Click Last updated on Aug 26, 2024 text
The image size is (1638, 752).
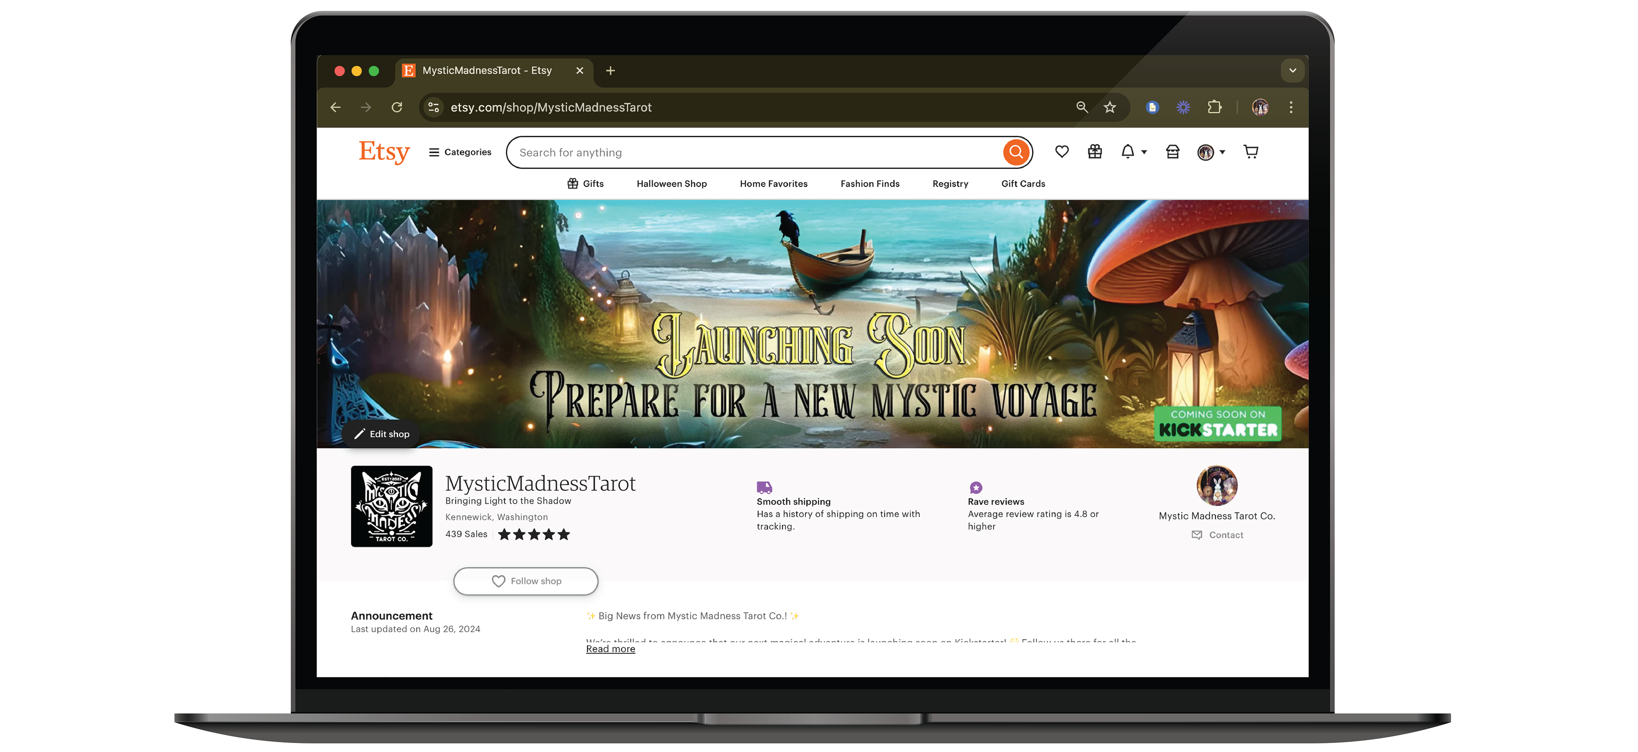415,629
